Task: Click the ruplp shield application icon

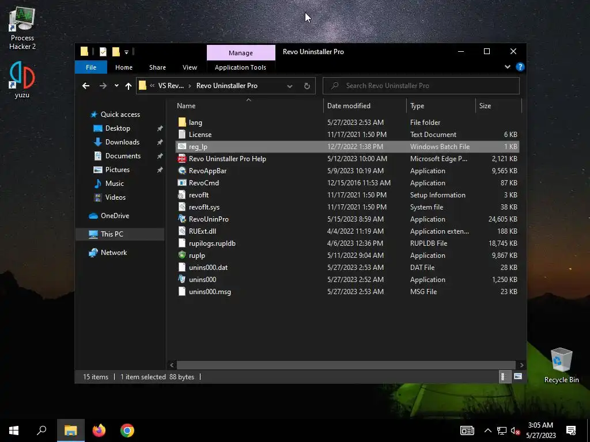Action: 182,255
